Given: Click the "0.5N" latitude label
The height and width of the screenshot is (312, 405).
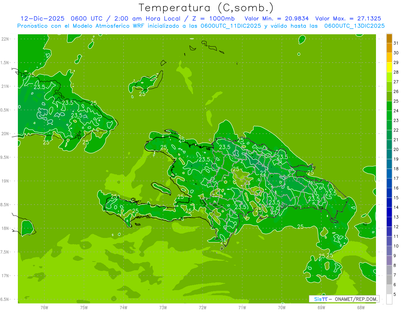Looking at the screenshot, I should pos(5,110).
